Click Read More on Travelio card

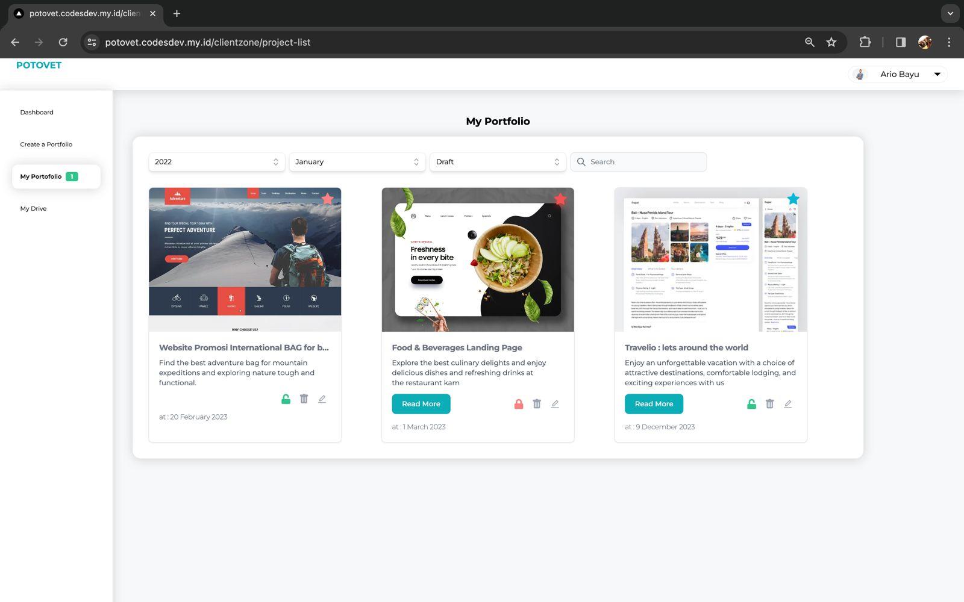[654, 404]
